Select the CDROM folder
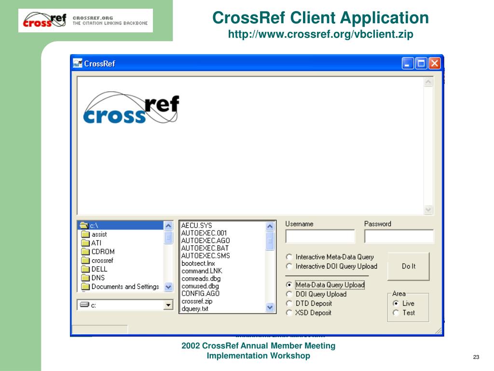 (98, 251)
